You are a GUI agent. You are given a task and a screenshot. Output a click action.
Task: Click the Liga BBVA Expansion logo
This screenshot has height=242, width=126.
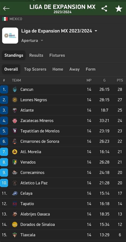coord(10,36)
